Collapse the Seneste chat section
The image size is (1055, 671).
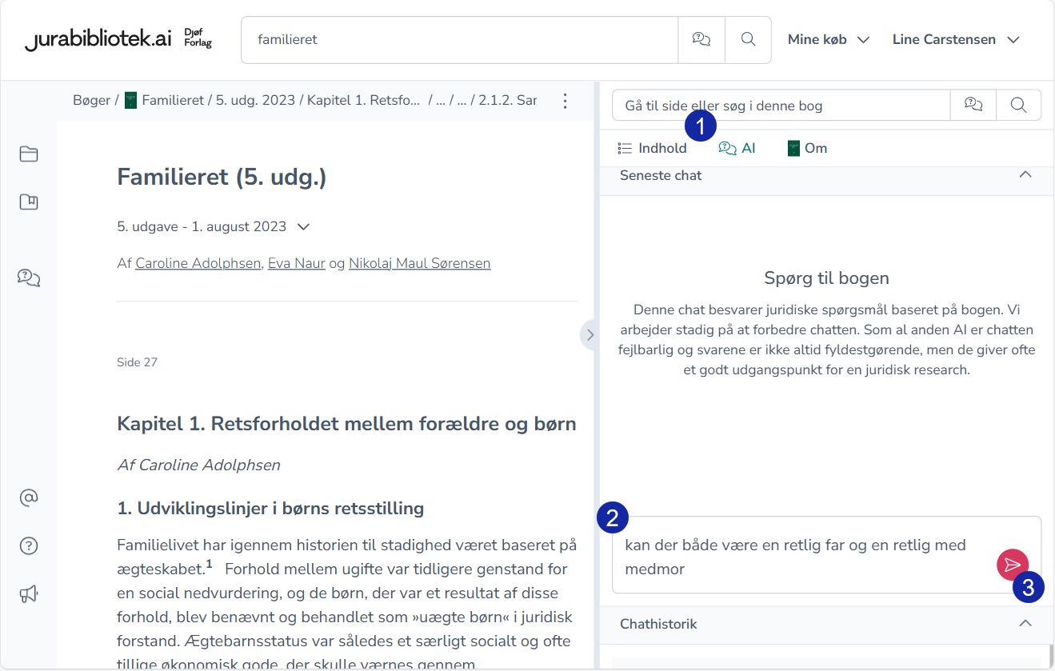click(x=1025, y=175)
